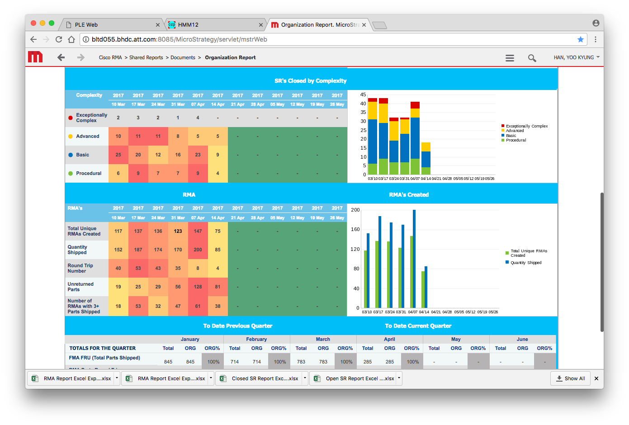The image size is (629, 425).
Task: Open dropdown for Closed SR Report download
Action: (x=305, y=378)
